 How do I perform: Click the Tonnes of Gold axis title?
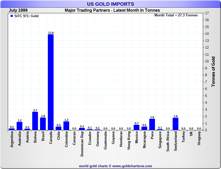click(213, 71)
